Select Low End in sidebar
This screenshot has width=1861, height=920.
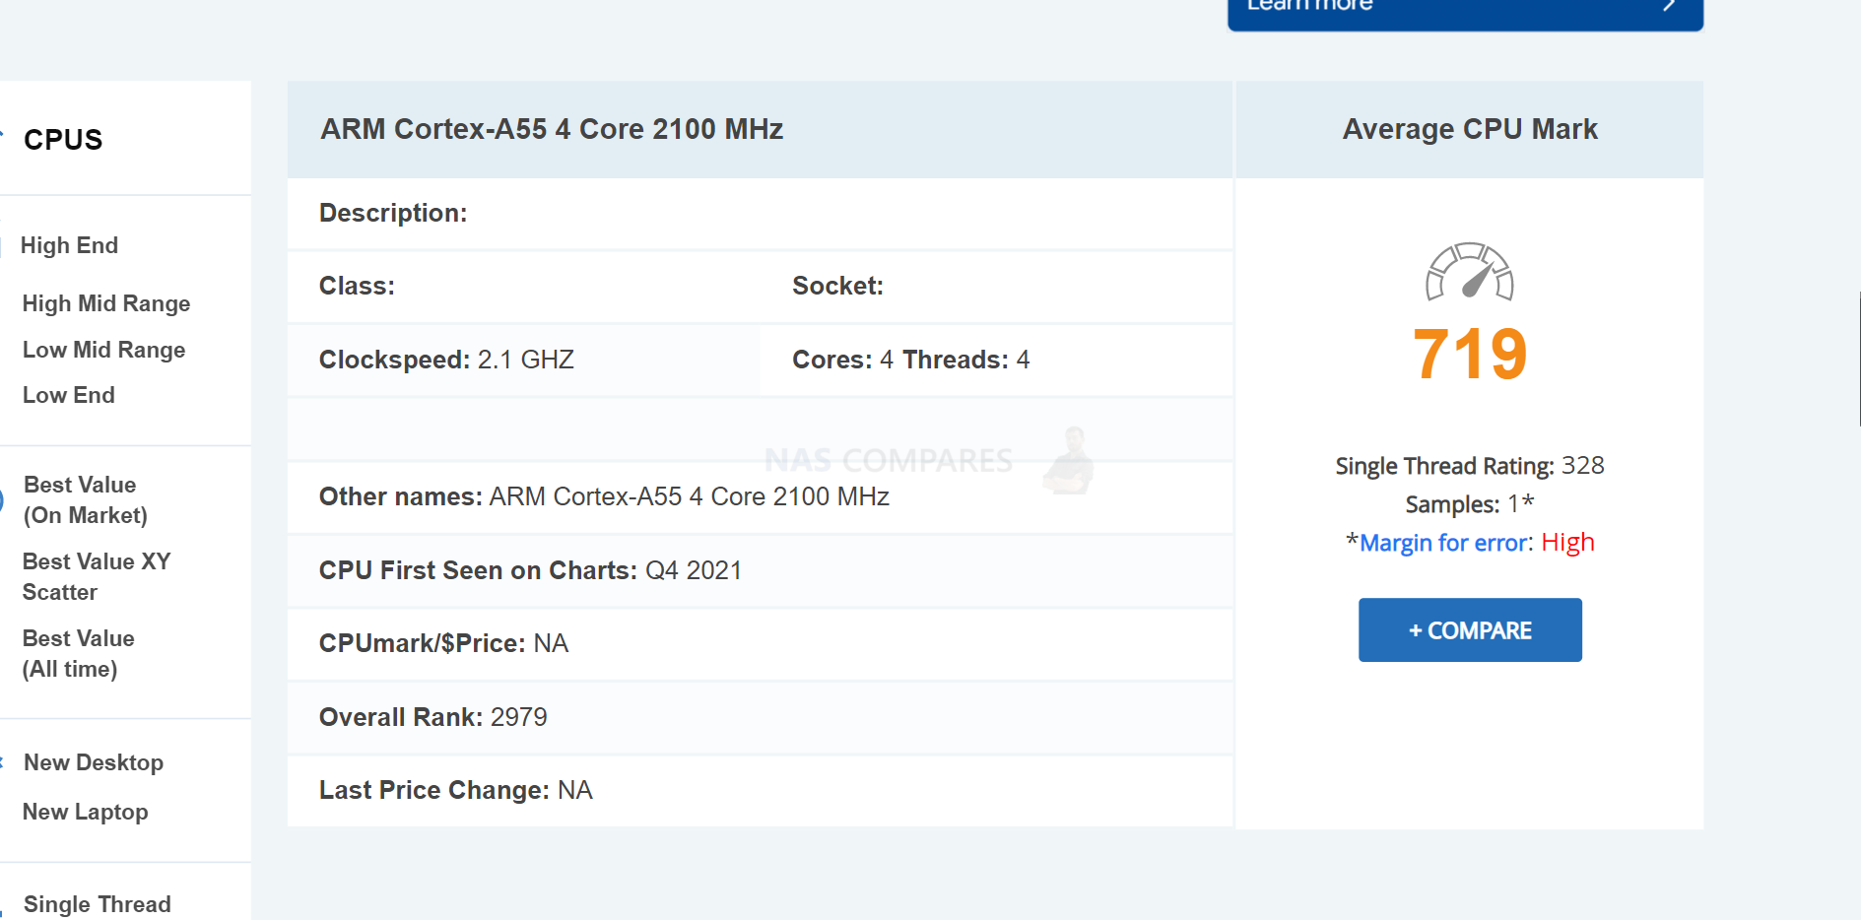tap(69, 395)
